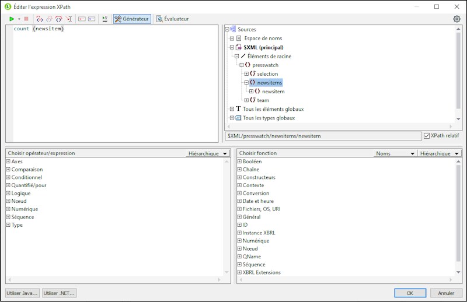
Task: Click in the XPath path field
Action: coord(323,136)
